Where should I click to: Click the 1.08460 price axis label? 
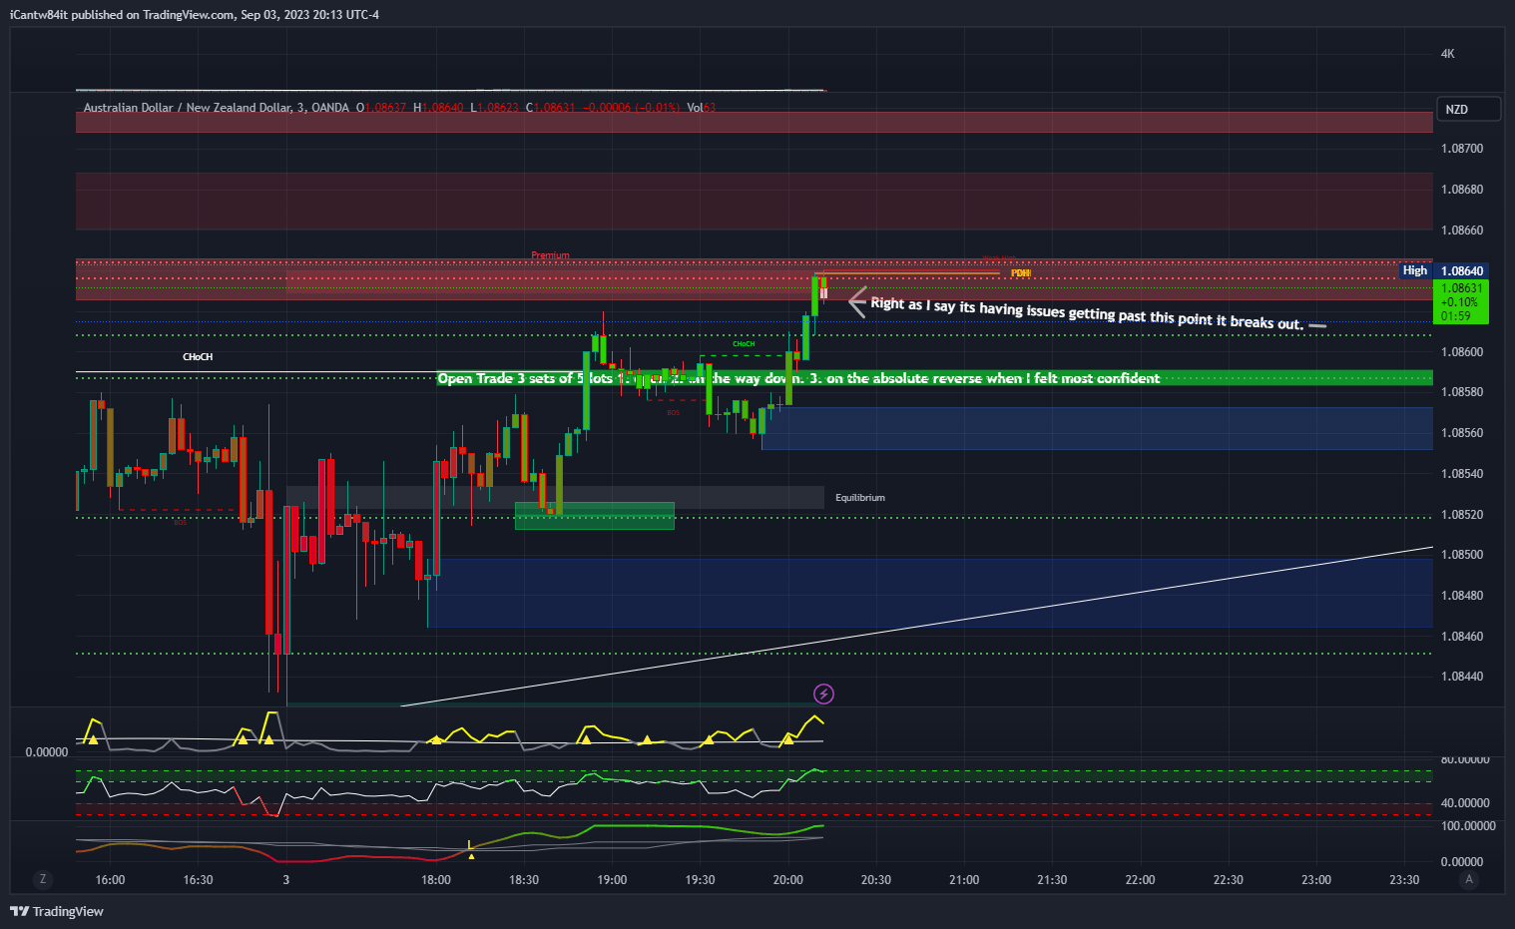coord(1462,637)
